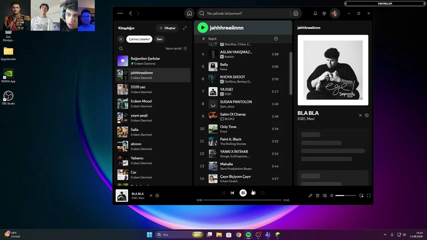This screenshot has width=427, height=240.
Task: Adjust the volume slider
Action: (x=346, y=196)
